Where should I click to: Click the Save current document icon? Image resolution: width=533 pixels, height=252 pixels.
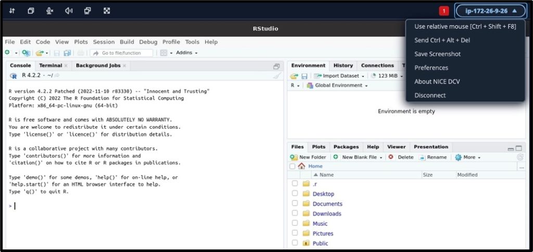(57, 53)
